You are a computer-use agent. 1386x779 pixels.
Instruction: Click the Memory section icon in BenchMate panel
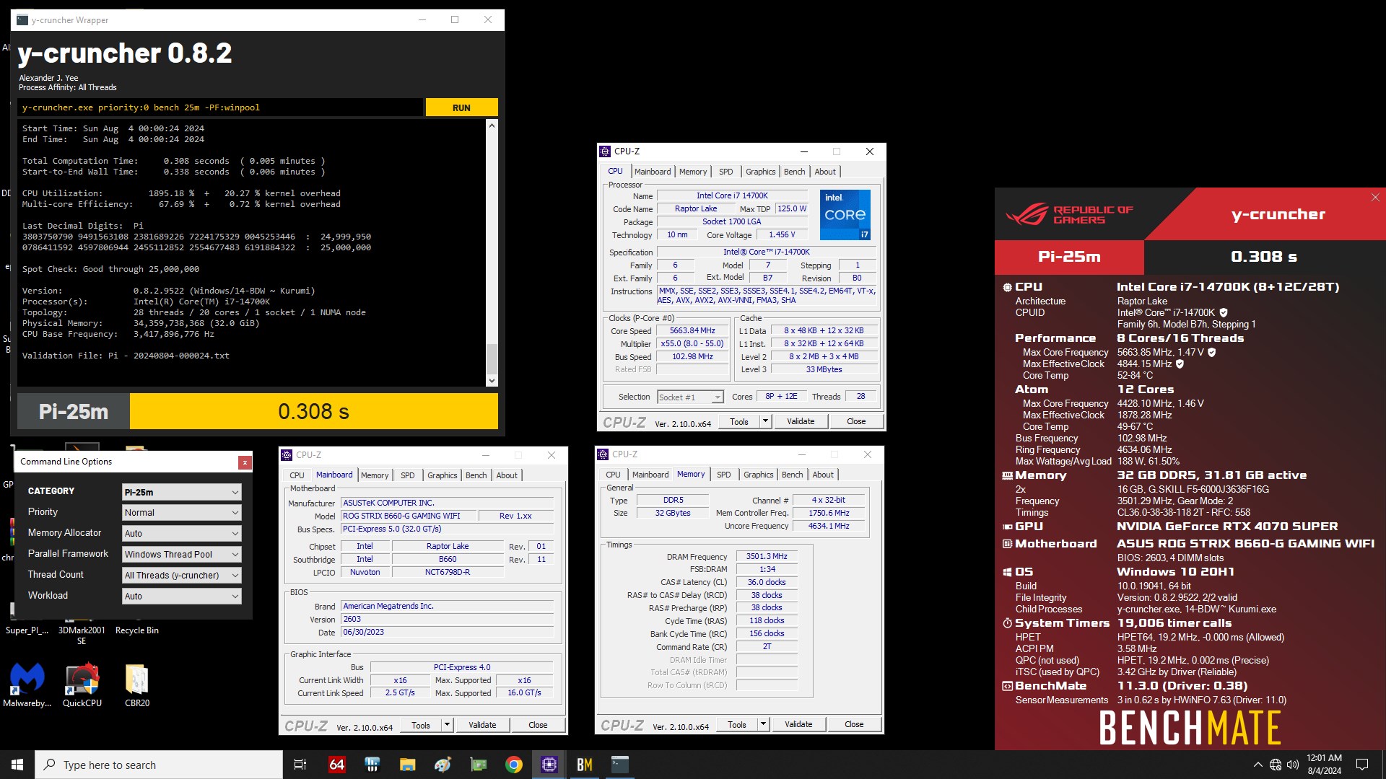(x=1007, y=475)
